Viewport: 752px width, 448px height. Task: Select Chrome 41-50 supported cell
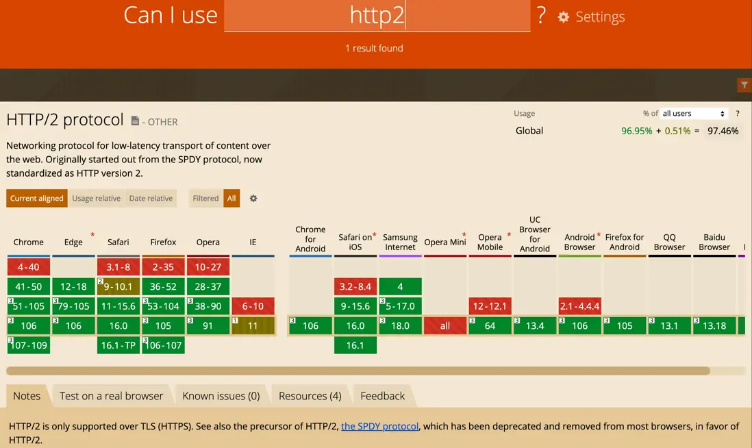(x=29, y=287)
